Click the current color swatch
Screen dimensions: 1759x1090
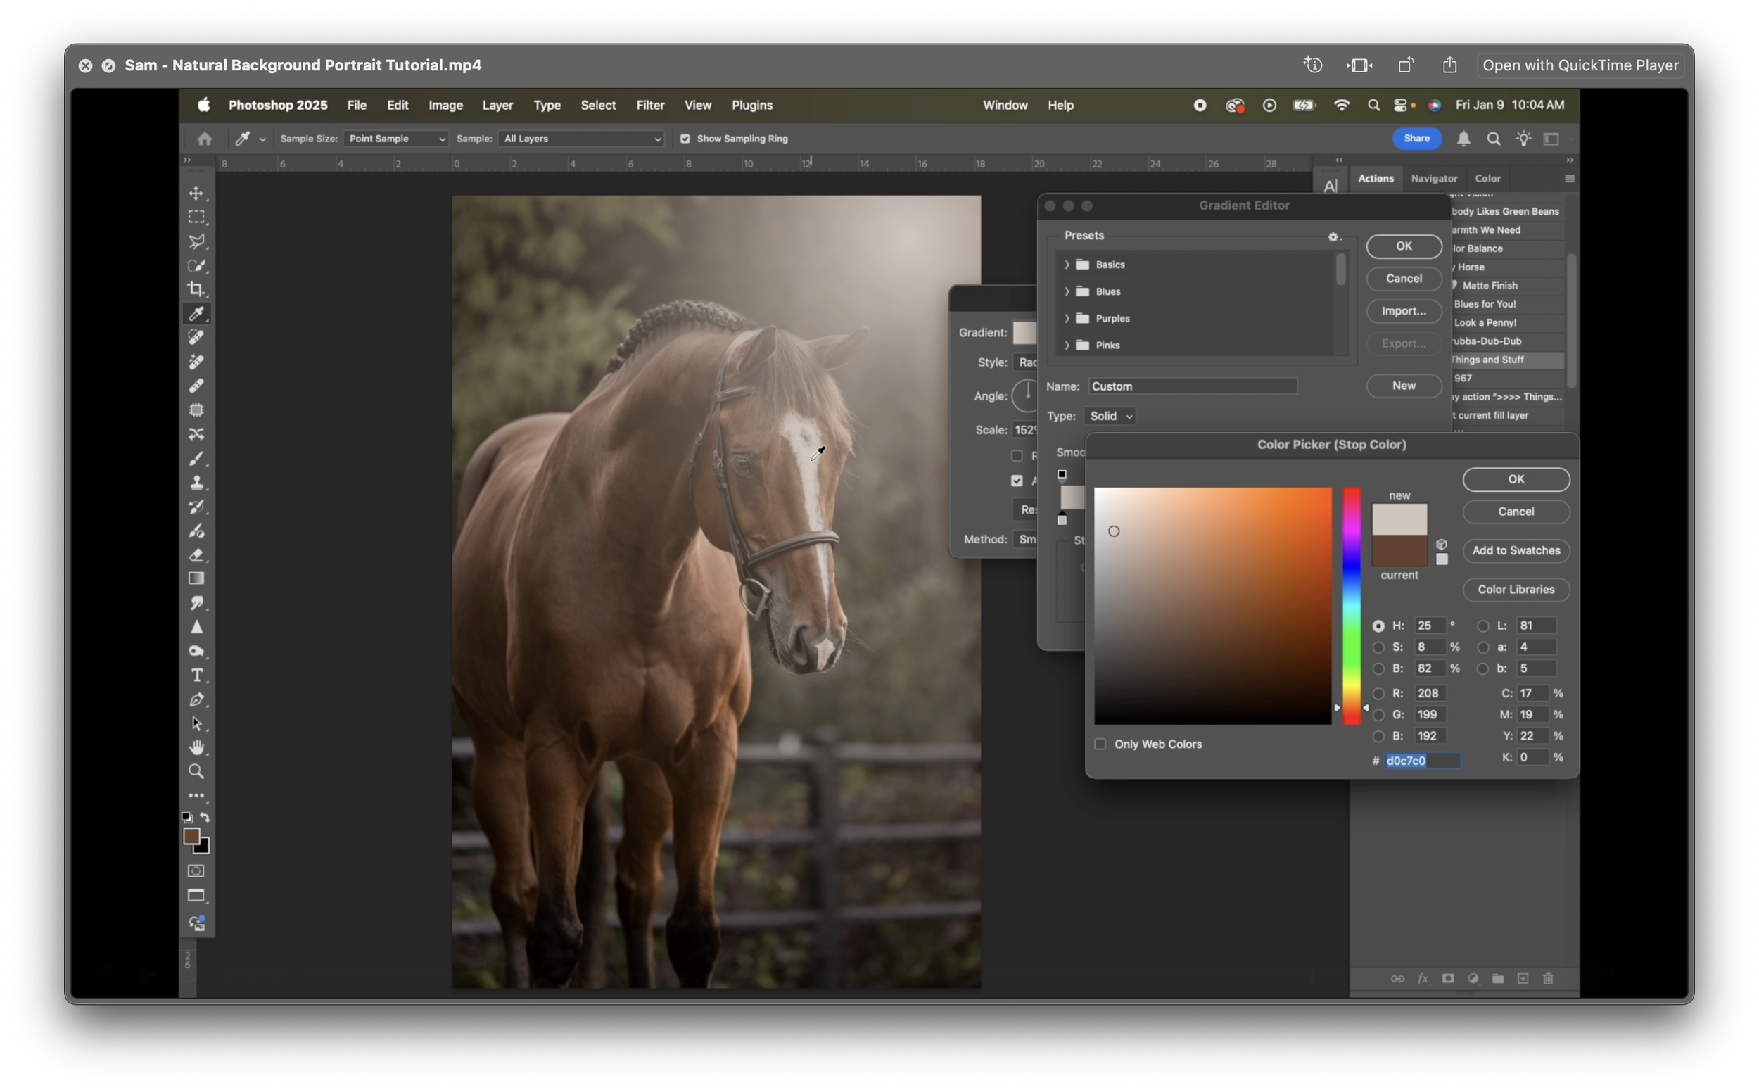pos(1399,550)
